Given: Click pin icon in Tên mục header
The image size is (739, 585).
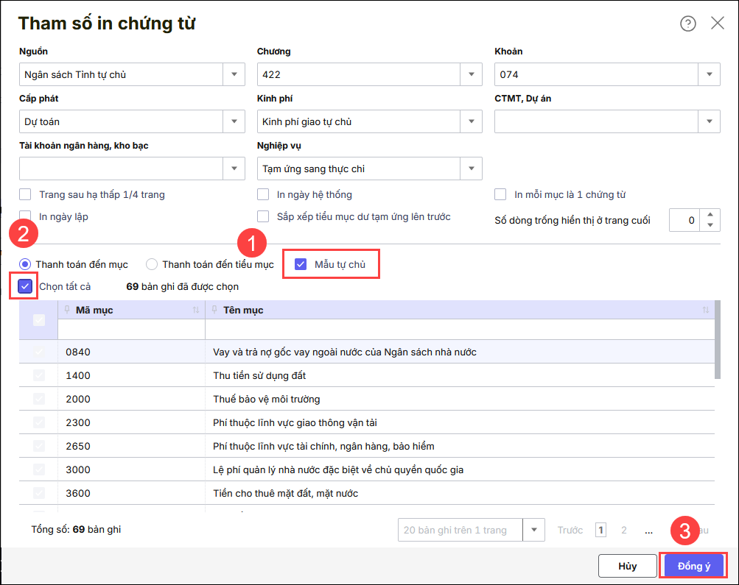Looking at the screenshot, I should pyautogui.click(x=214, y=310).
